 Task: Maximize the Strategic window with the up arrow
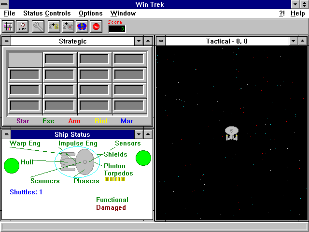pos(148,41)
